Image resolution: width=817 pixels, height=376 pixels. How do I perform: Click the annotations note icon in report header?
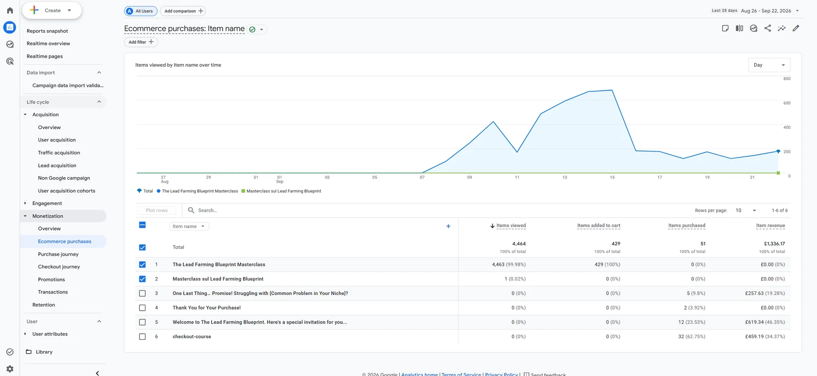(x=725, y=29)
